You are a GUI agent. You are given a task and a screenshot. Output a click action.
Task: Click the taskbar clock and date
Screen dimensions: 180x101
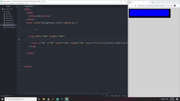pos(172,99)
